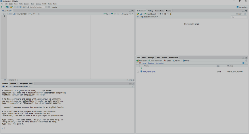Save workspace icon in Environment pane
The height and width of the screenshot is (134, 249).
pyautogui.click(x=141, y=14)
